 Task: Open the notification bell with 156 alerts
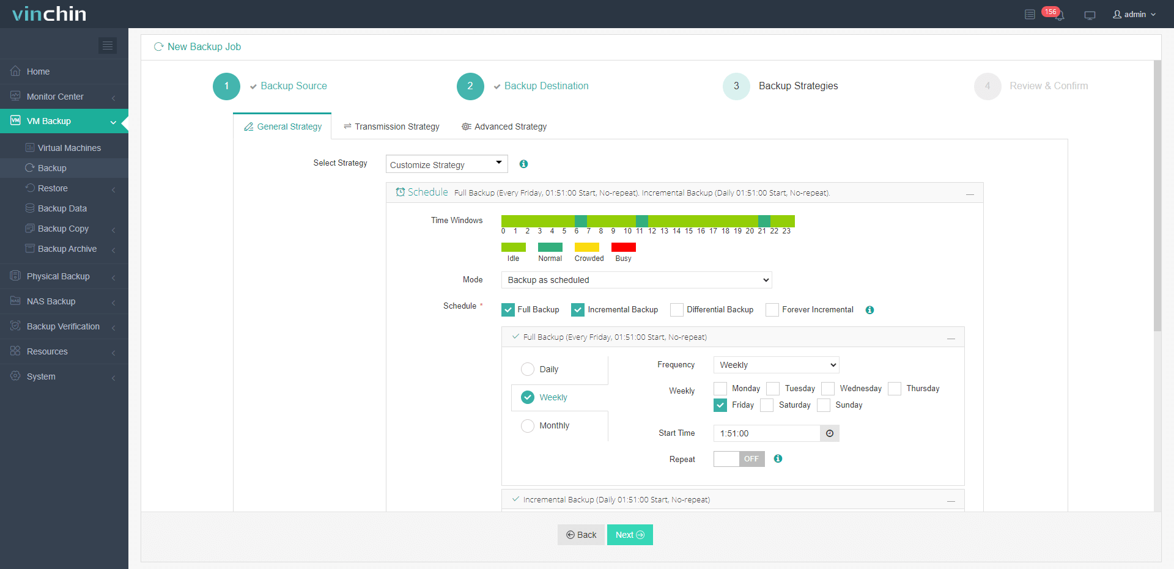pyautogui.click(x=1059, y=15)
